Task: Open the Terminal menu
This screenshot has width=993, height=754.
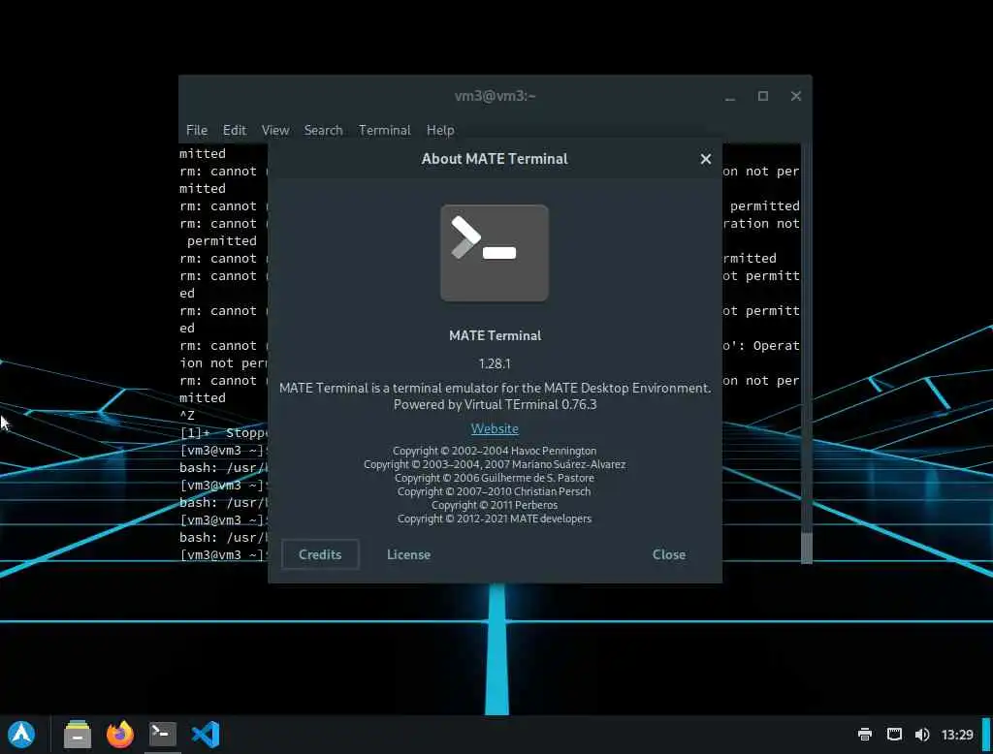Action: point(384,130)
